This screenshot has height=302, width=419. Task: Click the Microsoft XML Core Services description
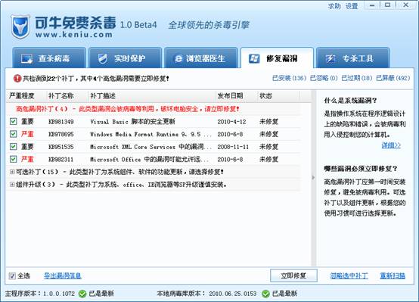click(151, 147)
